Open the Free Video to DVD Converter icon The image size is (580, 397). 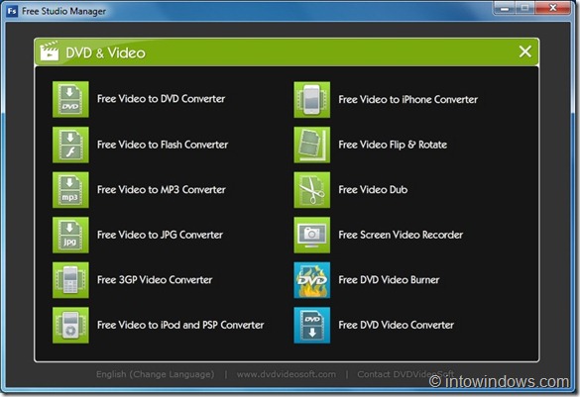coord(70,99)
